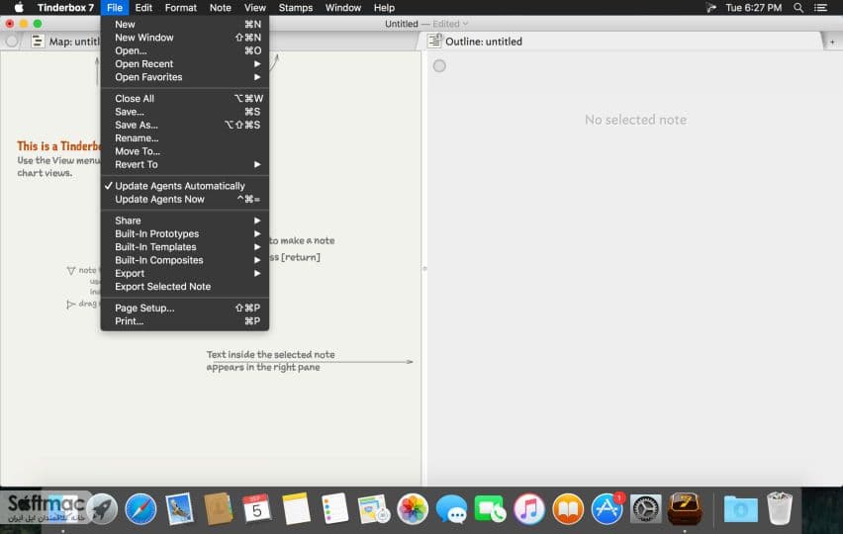Choose Open... from File menu
This screenshot has height=534, width=843.
click(x=184, y=50)
